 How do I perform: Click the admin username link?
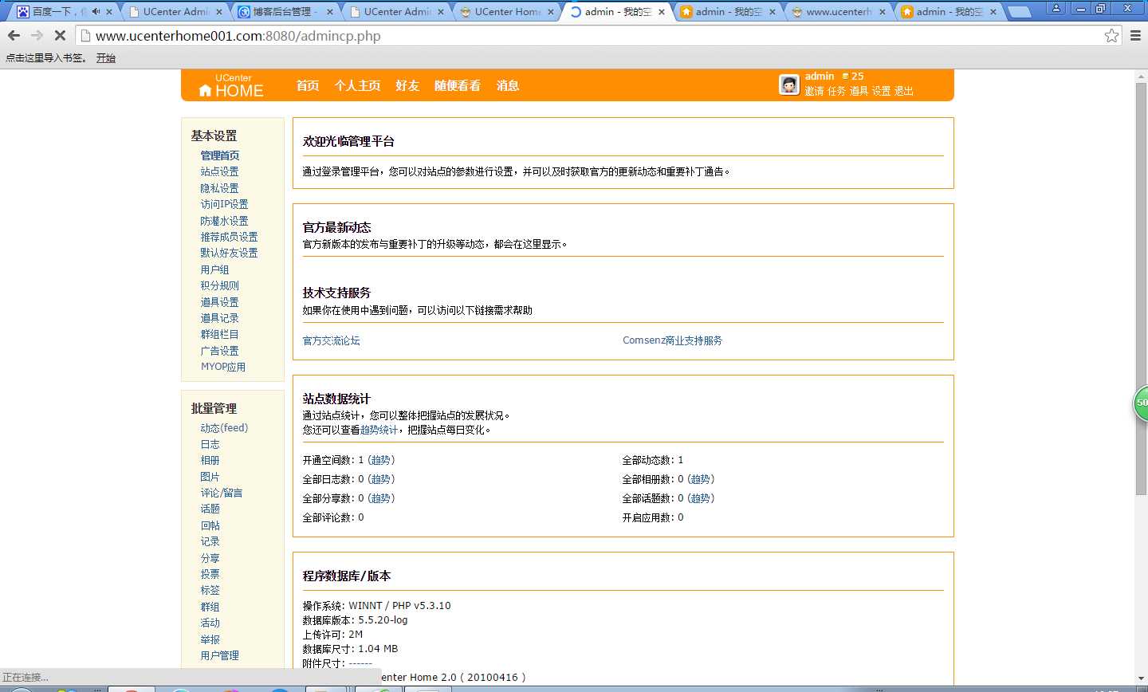click(x=820, y=77)
